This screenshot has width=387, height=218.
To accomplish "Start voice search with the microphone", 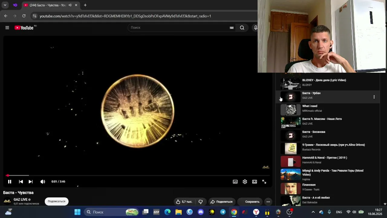I will click(x=255, y=28).
